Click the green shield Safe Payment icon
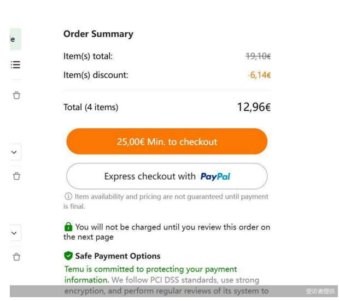339x301 pixels. [x=68, y=256]
